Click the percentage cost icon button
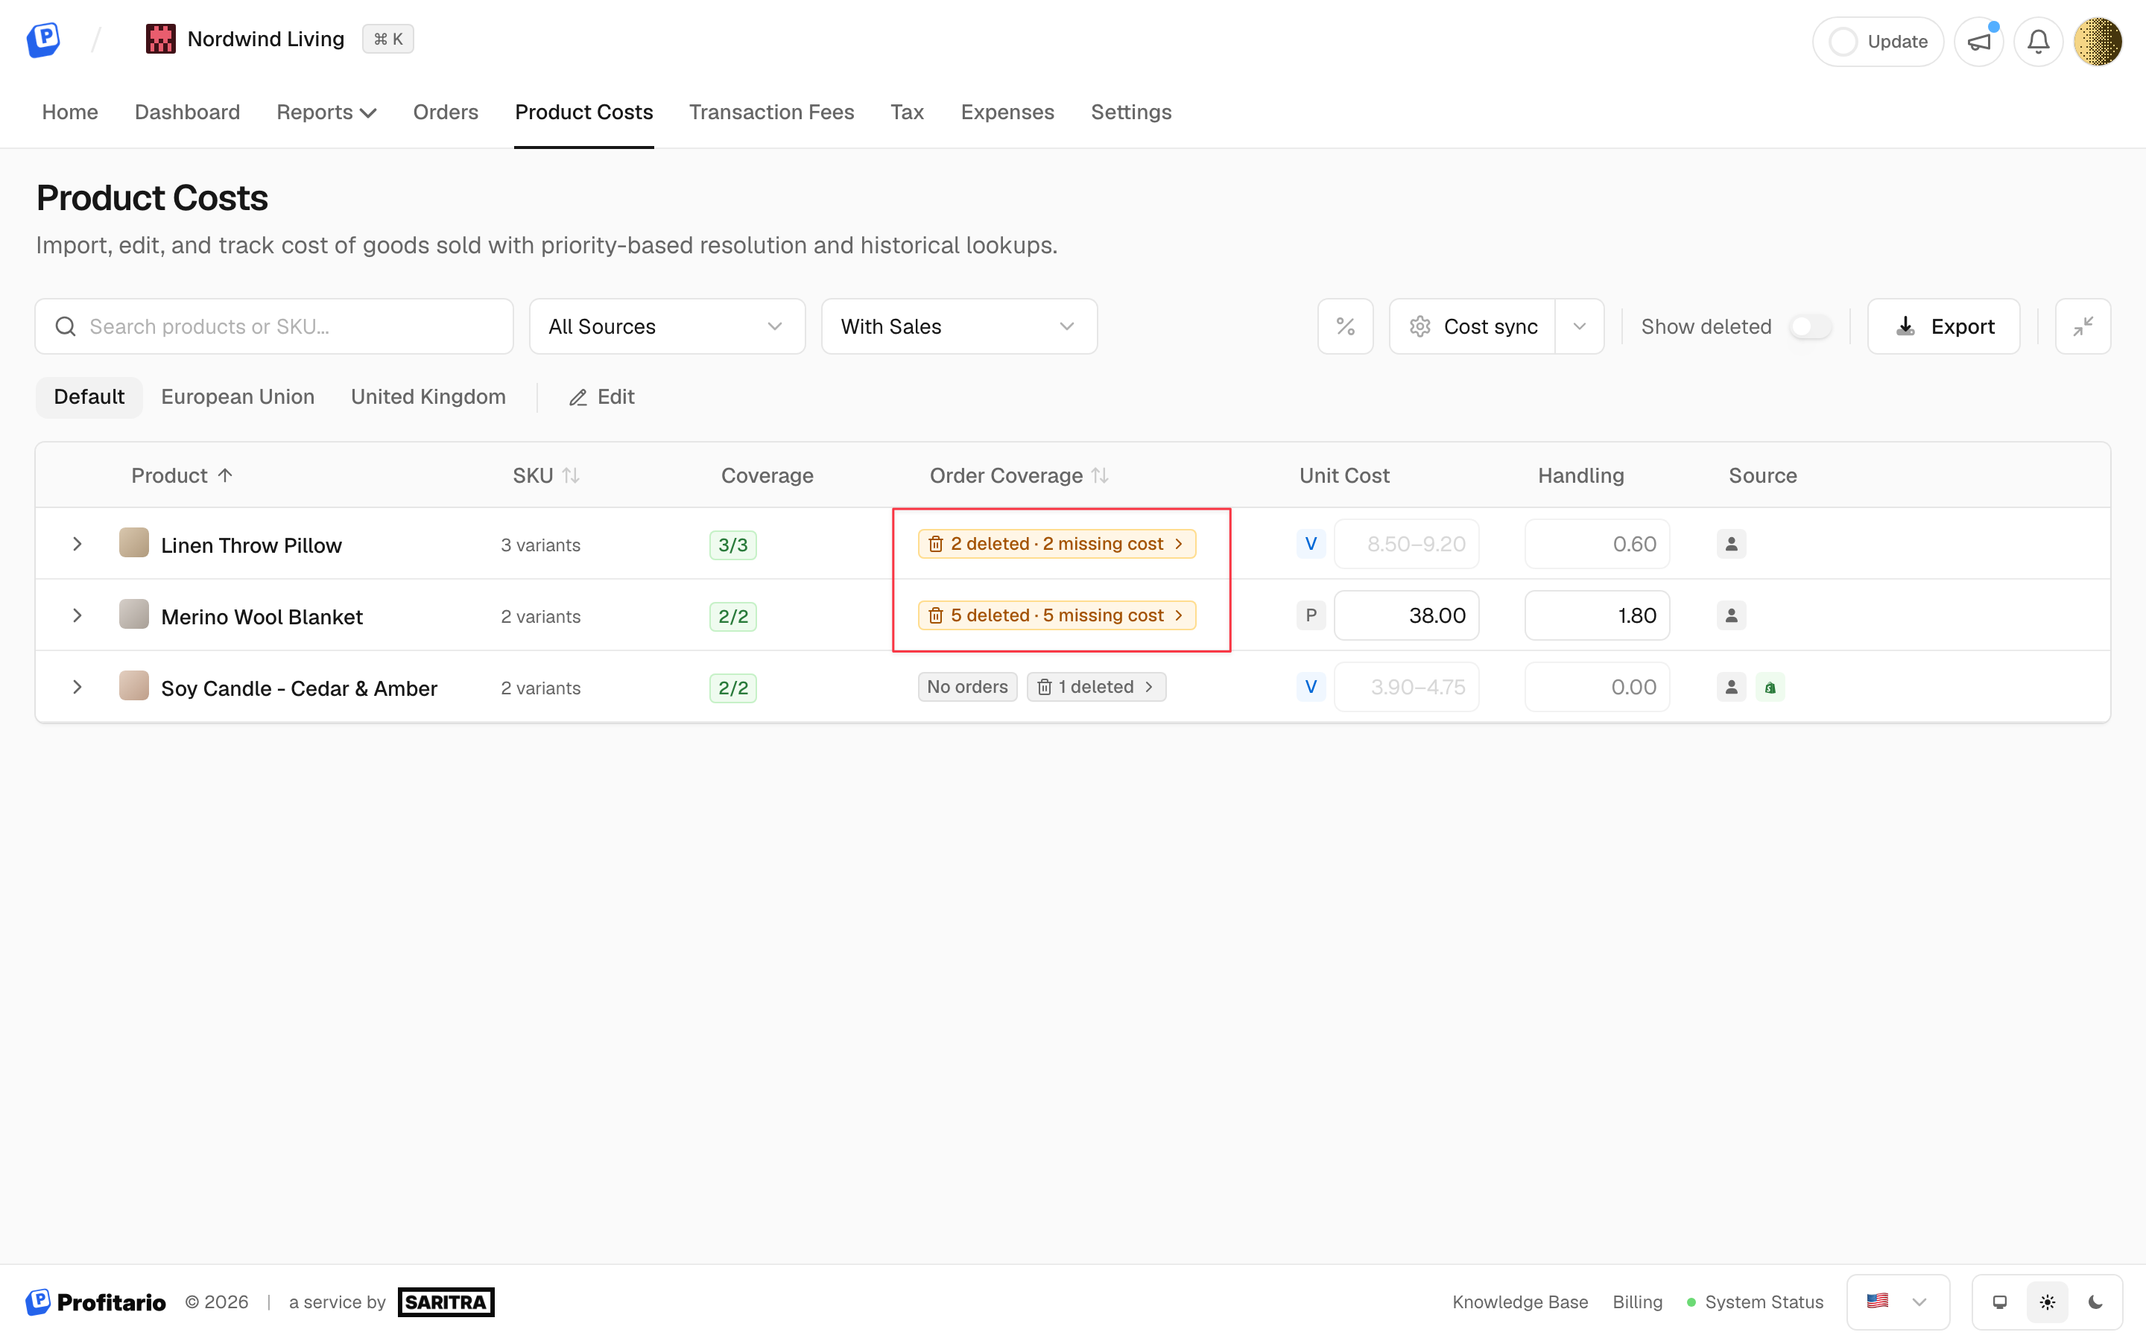 (1345, 326)
